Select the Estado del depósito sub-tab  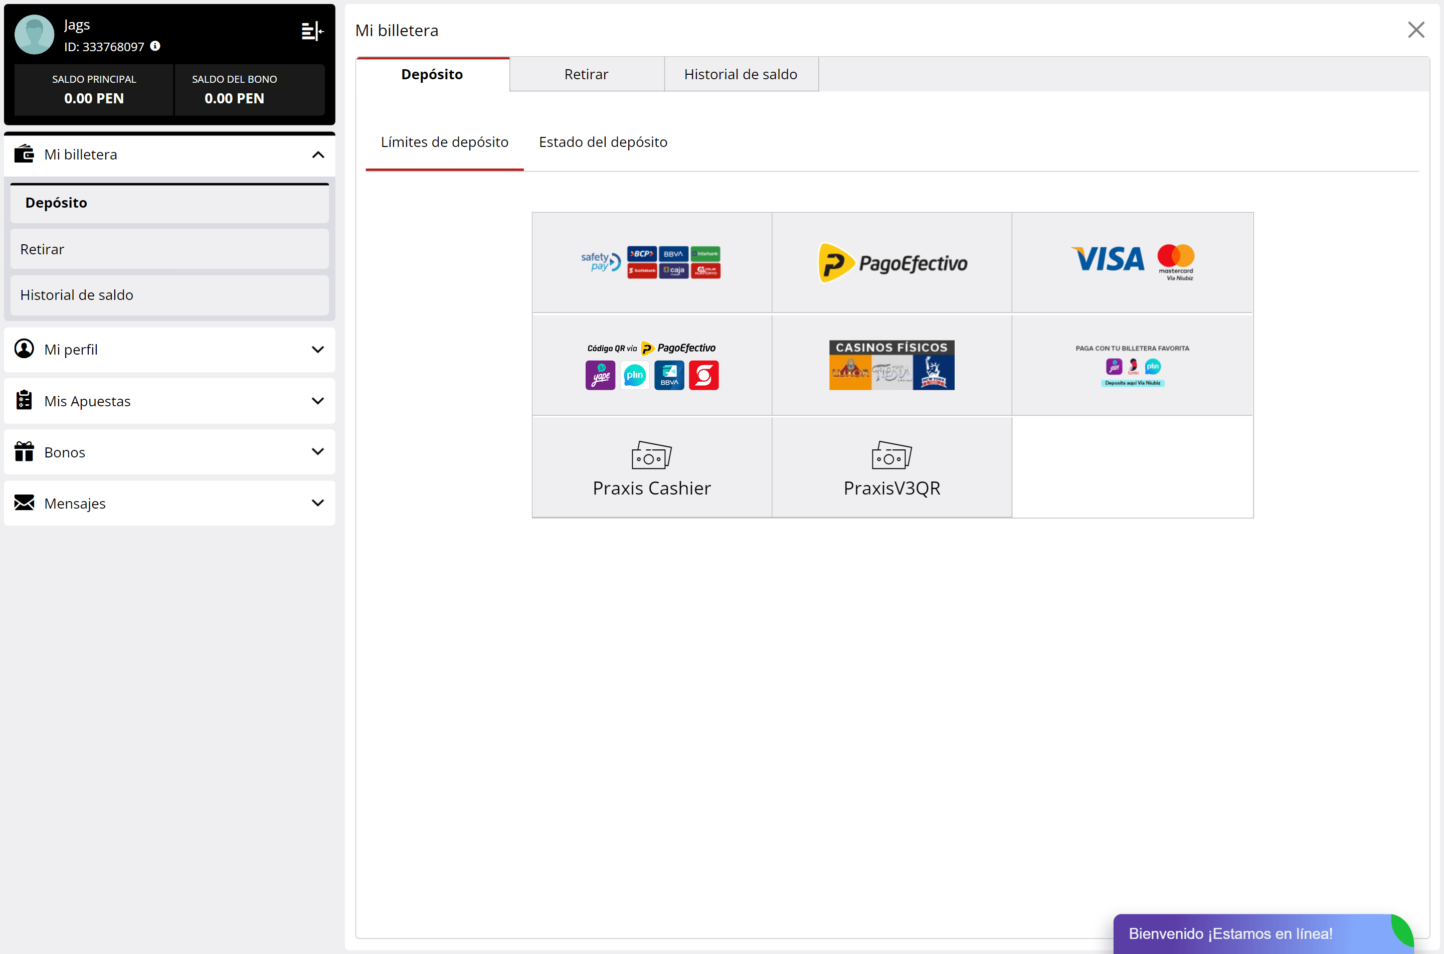(603, 142)
